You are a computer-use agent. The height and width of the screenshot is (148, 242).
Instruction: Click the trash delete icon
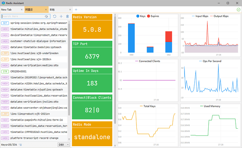(x=67, y=17)
